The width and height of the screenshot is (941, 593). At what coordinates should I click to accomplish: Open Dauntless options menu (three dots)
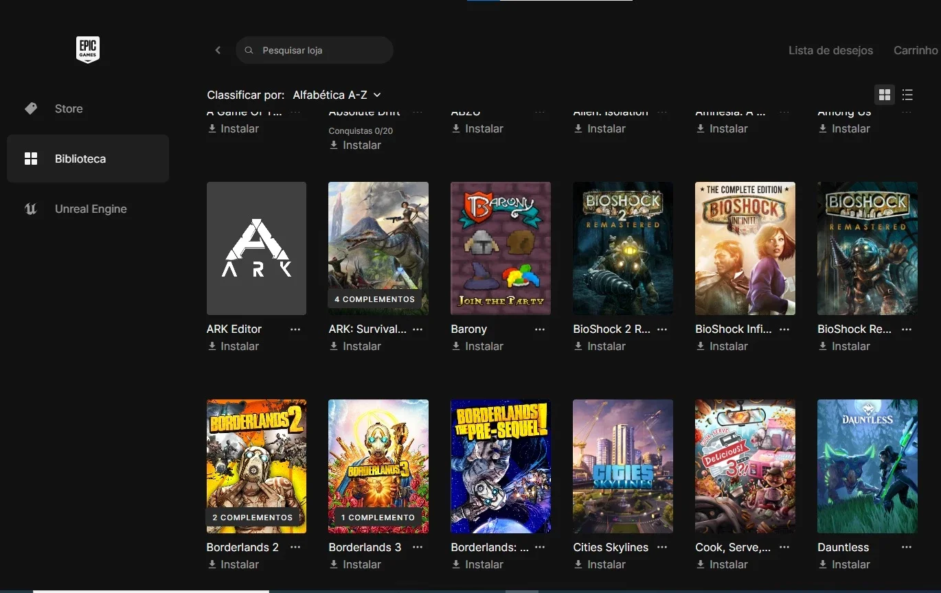pos(907,547)
